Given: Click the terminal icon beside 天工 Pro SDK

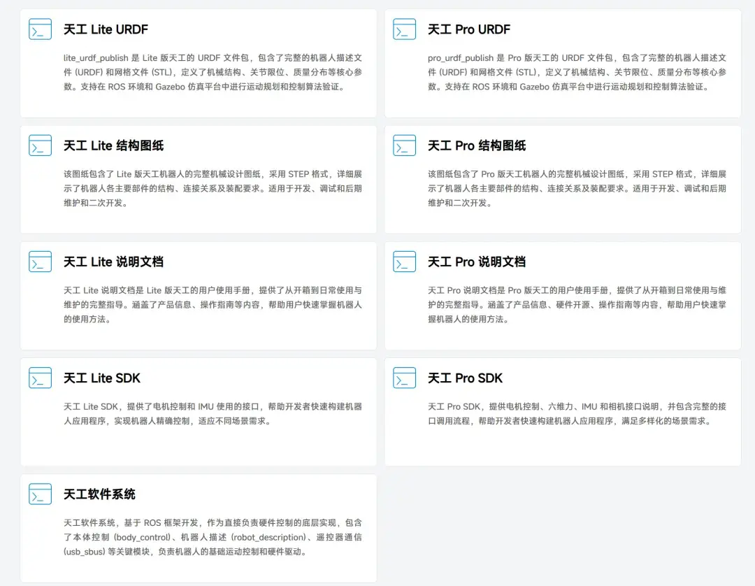Looking at the screenshot, I should [x=405, y=378].
